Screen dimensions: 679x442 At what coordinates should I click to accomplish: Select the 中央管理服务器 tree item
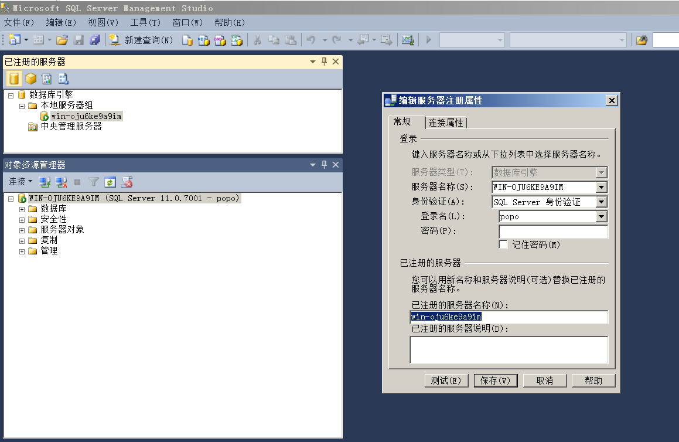[71, 127]
